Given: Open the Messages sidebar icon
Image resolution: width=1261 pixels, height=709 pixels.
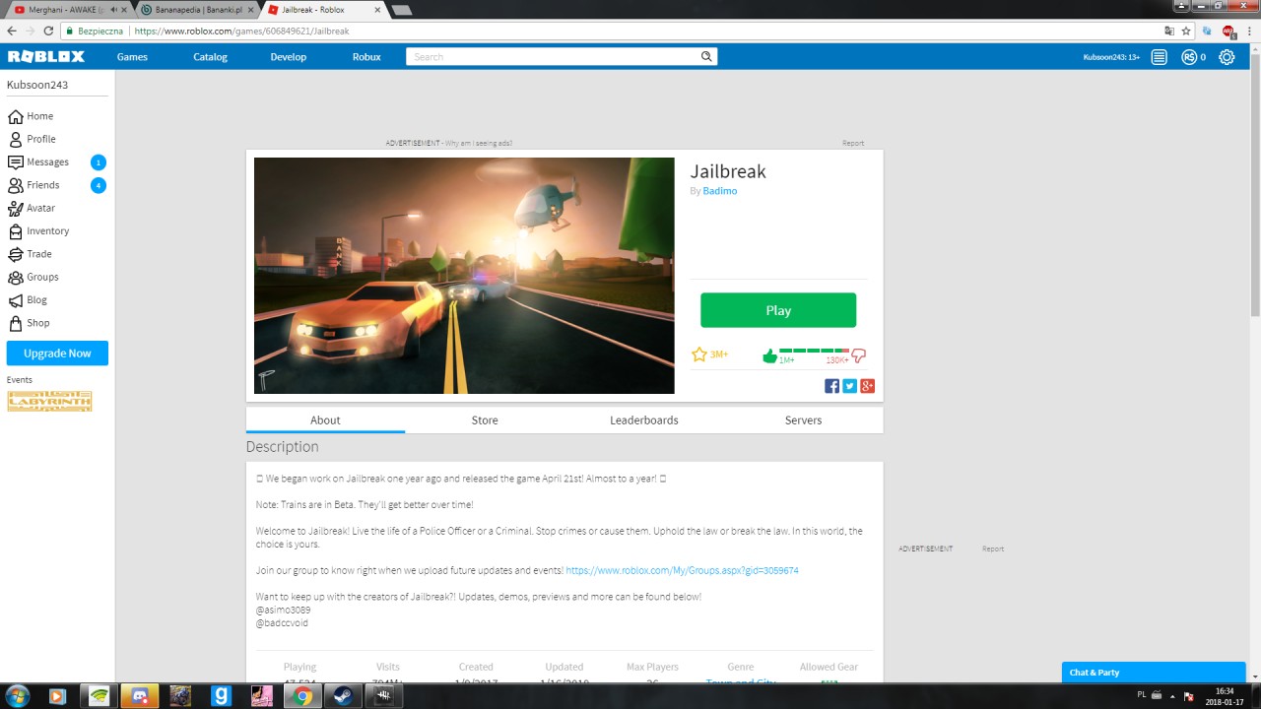Looking at the screenshot, I should click(15, 162).
